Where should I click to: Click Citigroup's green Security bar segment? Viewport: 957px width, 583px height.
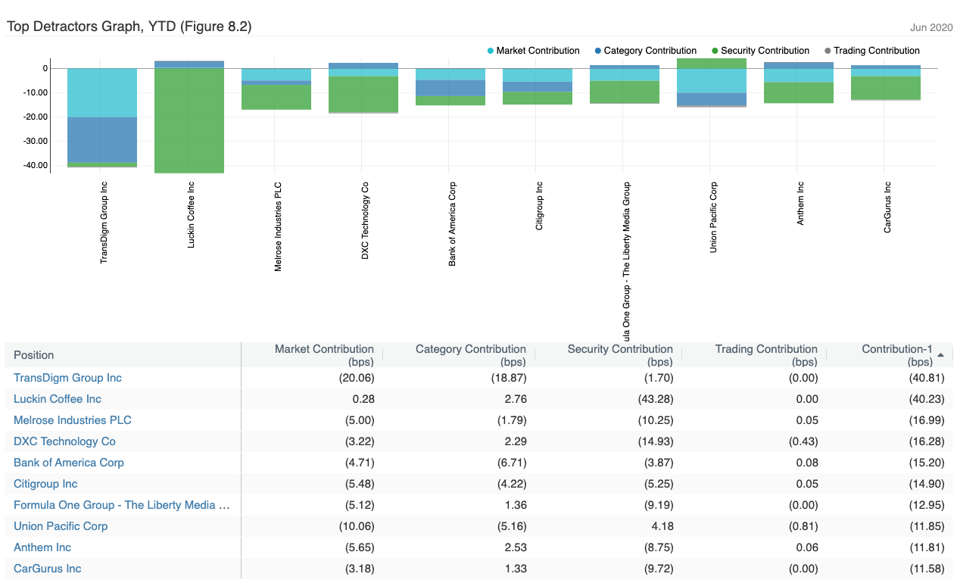[538, 98]
